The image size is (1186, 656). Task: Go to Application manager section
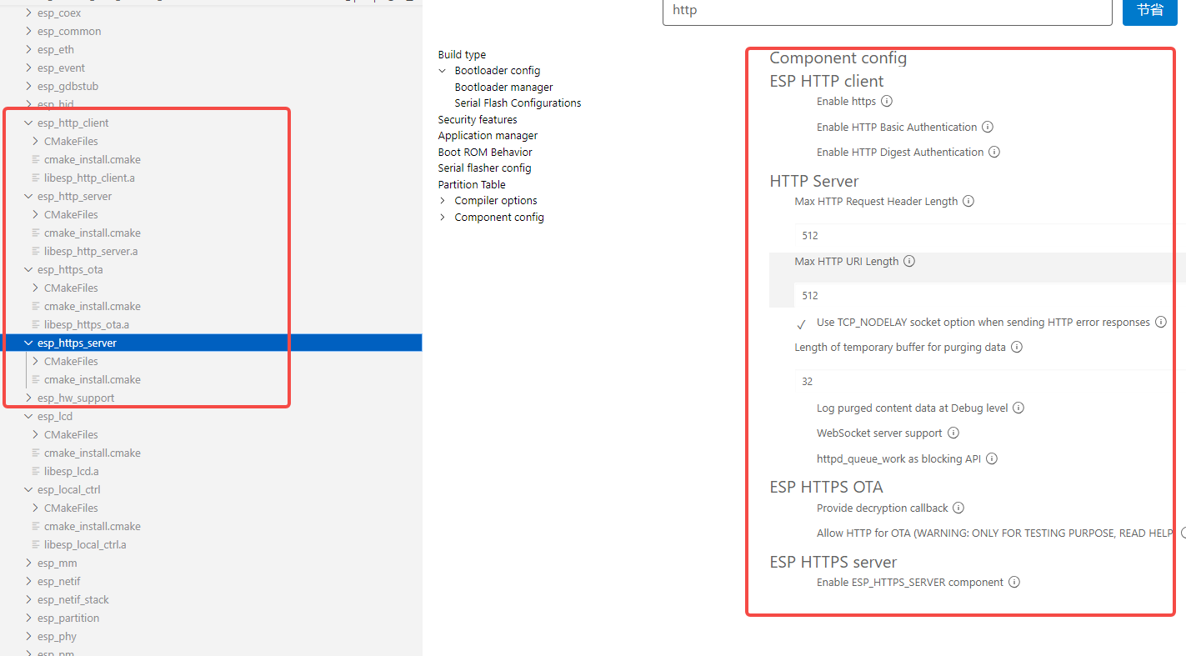click(488, 135)
